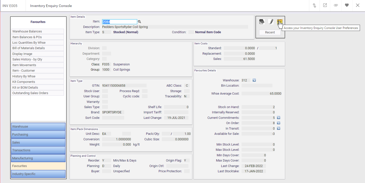Expand the Industry Specific menu section
Viewport: 365px width, 183px height.
[x=38, y=174]
